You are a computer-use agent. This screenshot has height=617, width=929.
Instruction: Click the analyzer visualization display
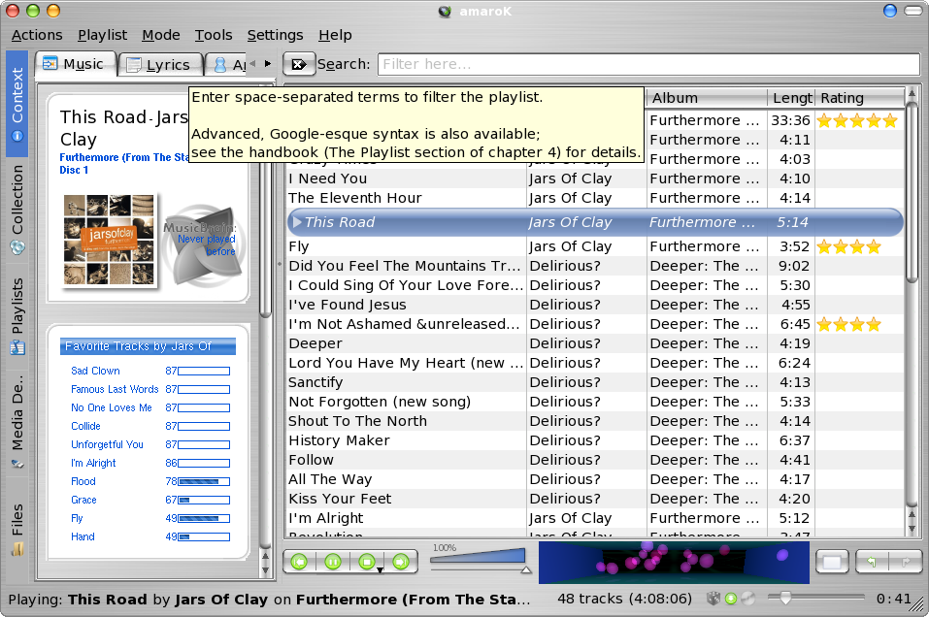pyautogui.click(x=674, y=562)
